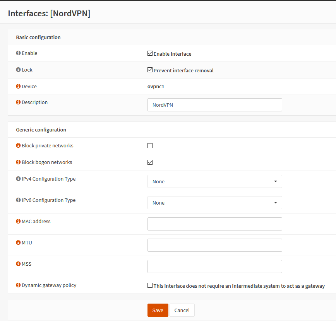
Task: Toggle Prevent interface removal checkbox
Action: [x=150, y=70]
